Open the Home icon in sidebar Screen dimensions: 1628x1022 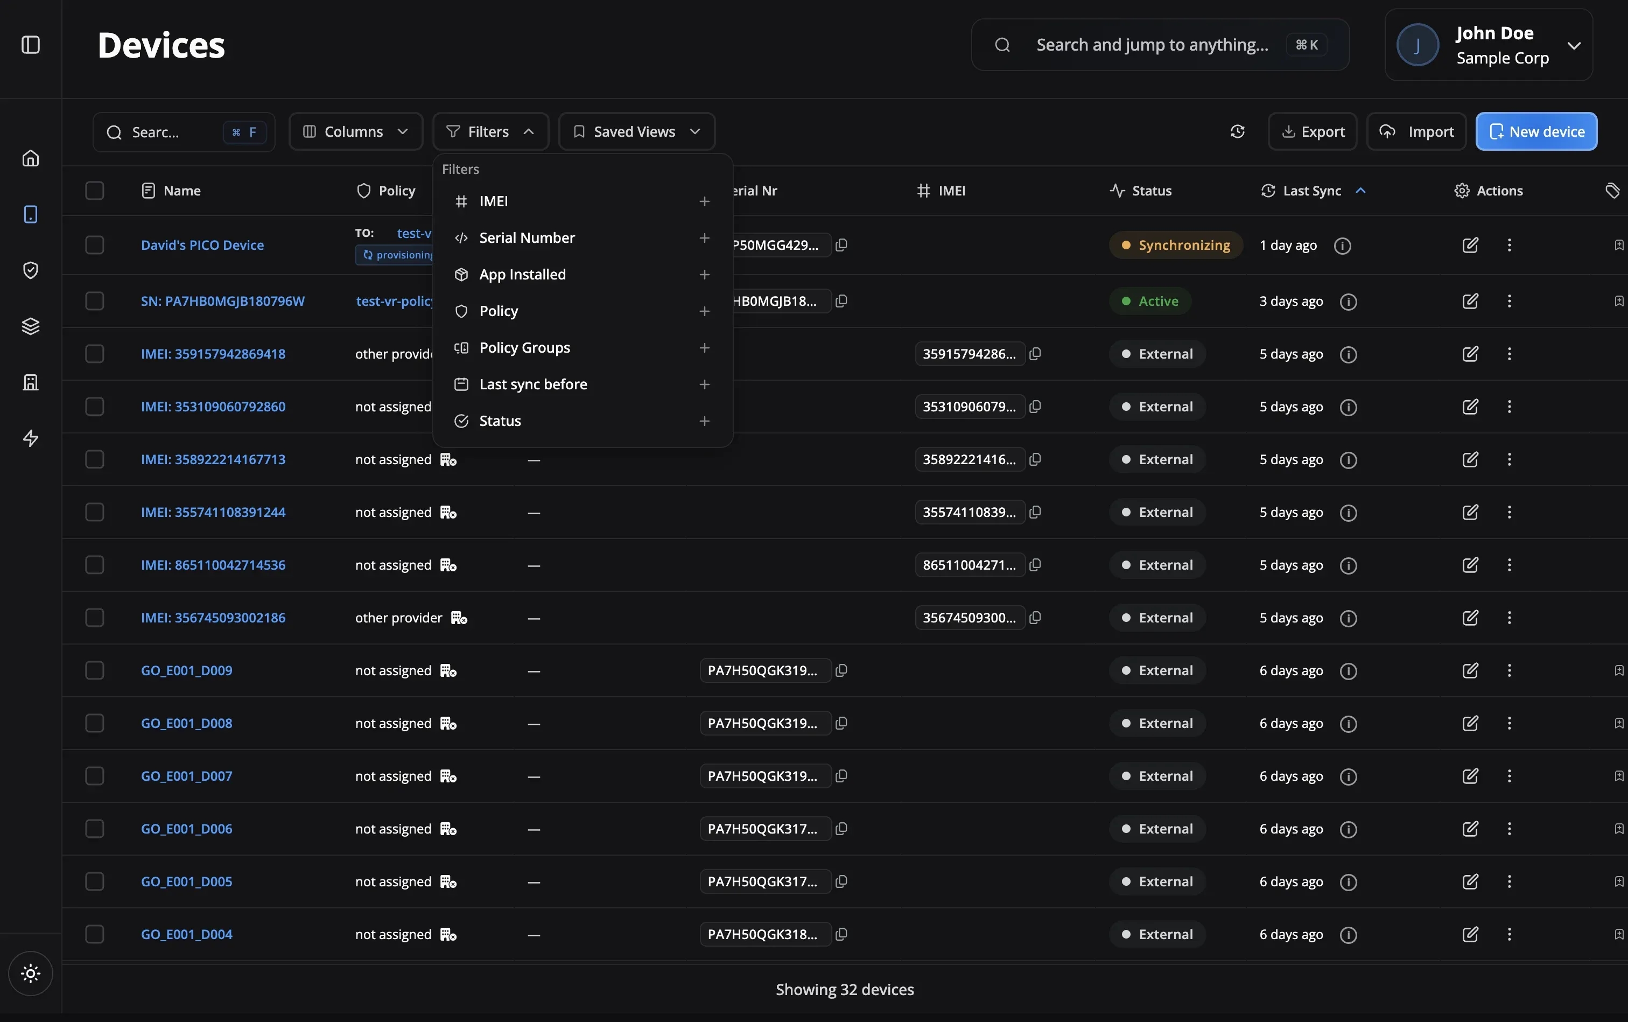[30, 158]
